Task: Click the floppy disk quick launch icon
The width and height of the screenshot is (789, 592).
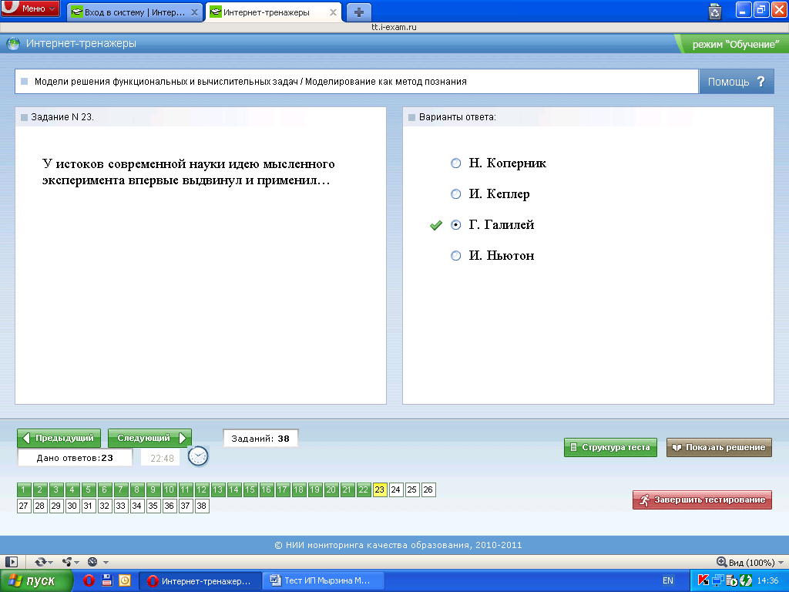Action: 106,580
